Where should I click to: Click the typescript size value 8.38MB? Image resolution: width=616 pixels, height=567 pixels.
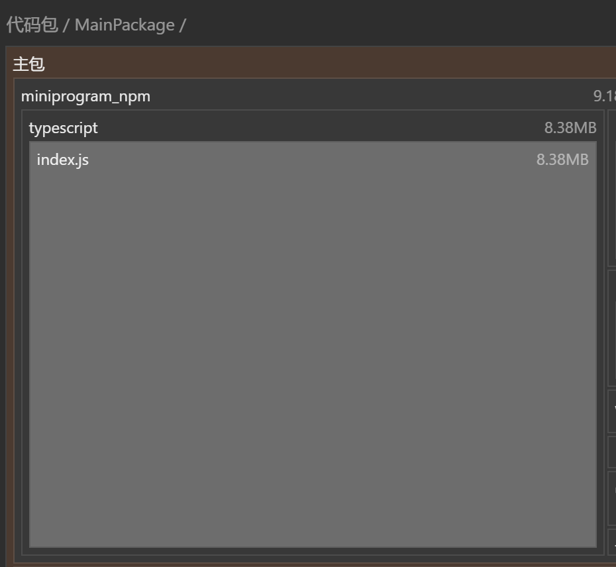570,128
